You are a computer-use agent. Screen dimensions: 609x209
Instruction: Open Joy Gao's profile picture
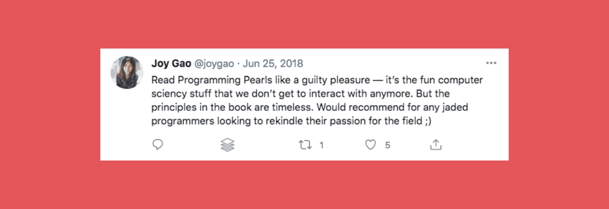127,72
